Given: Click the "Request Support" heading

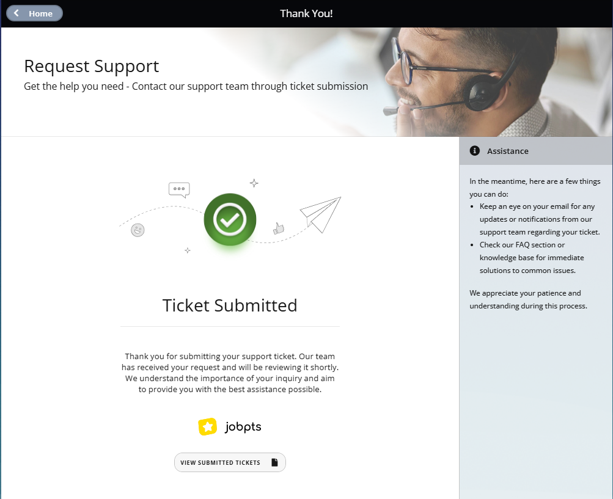Looking at the screenshot, I should click(92, 66).
